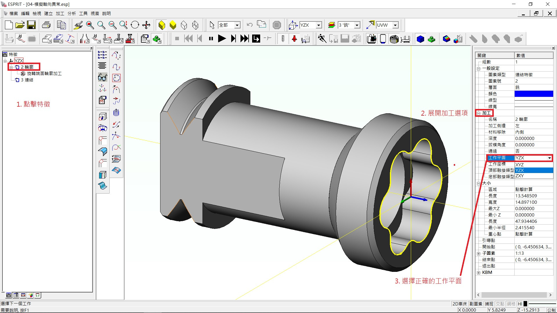Click the binoculars view icon

102,77
